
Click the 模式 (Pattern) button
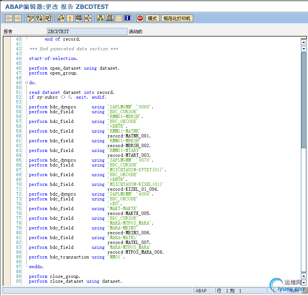153,18
